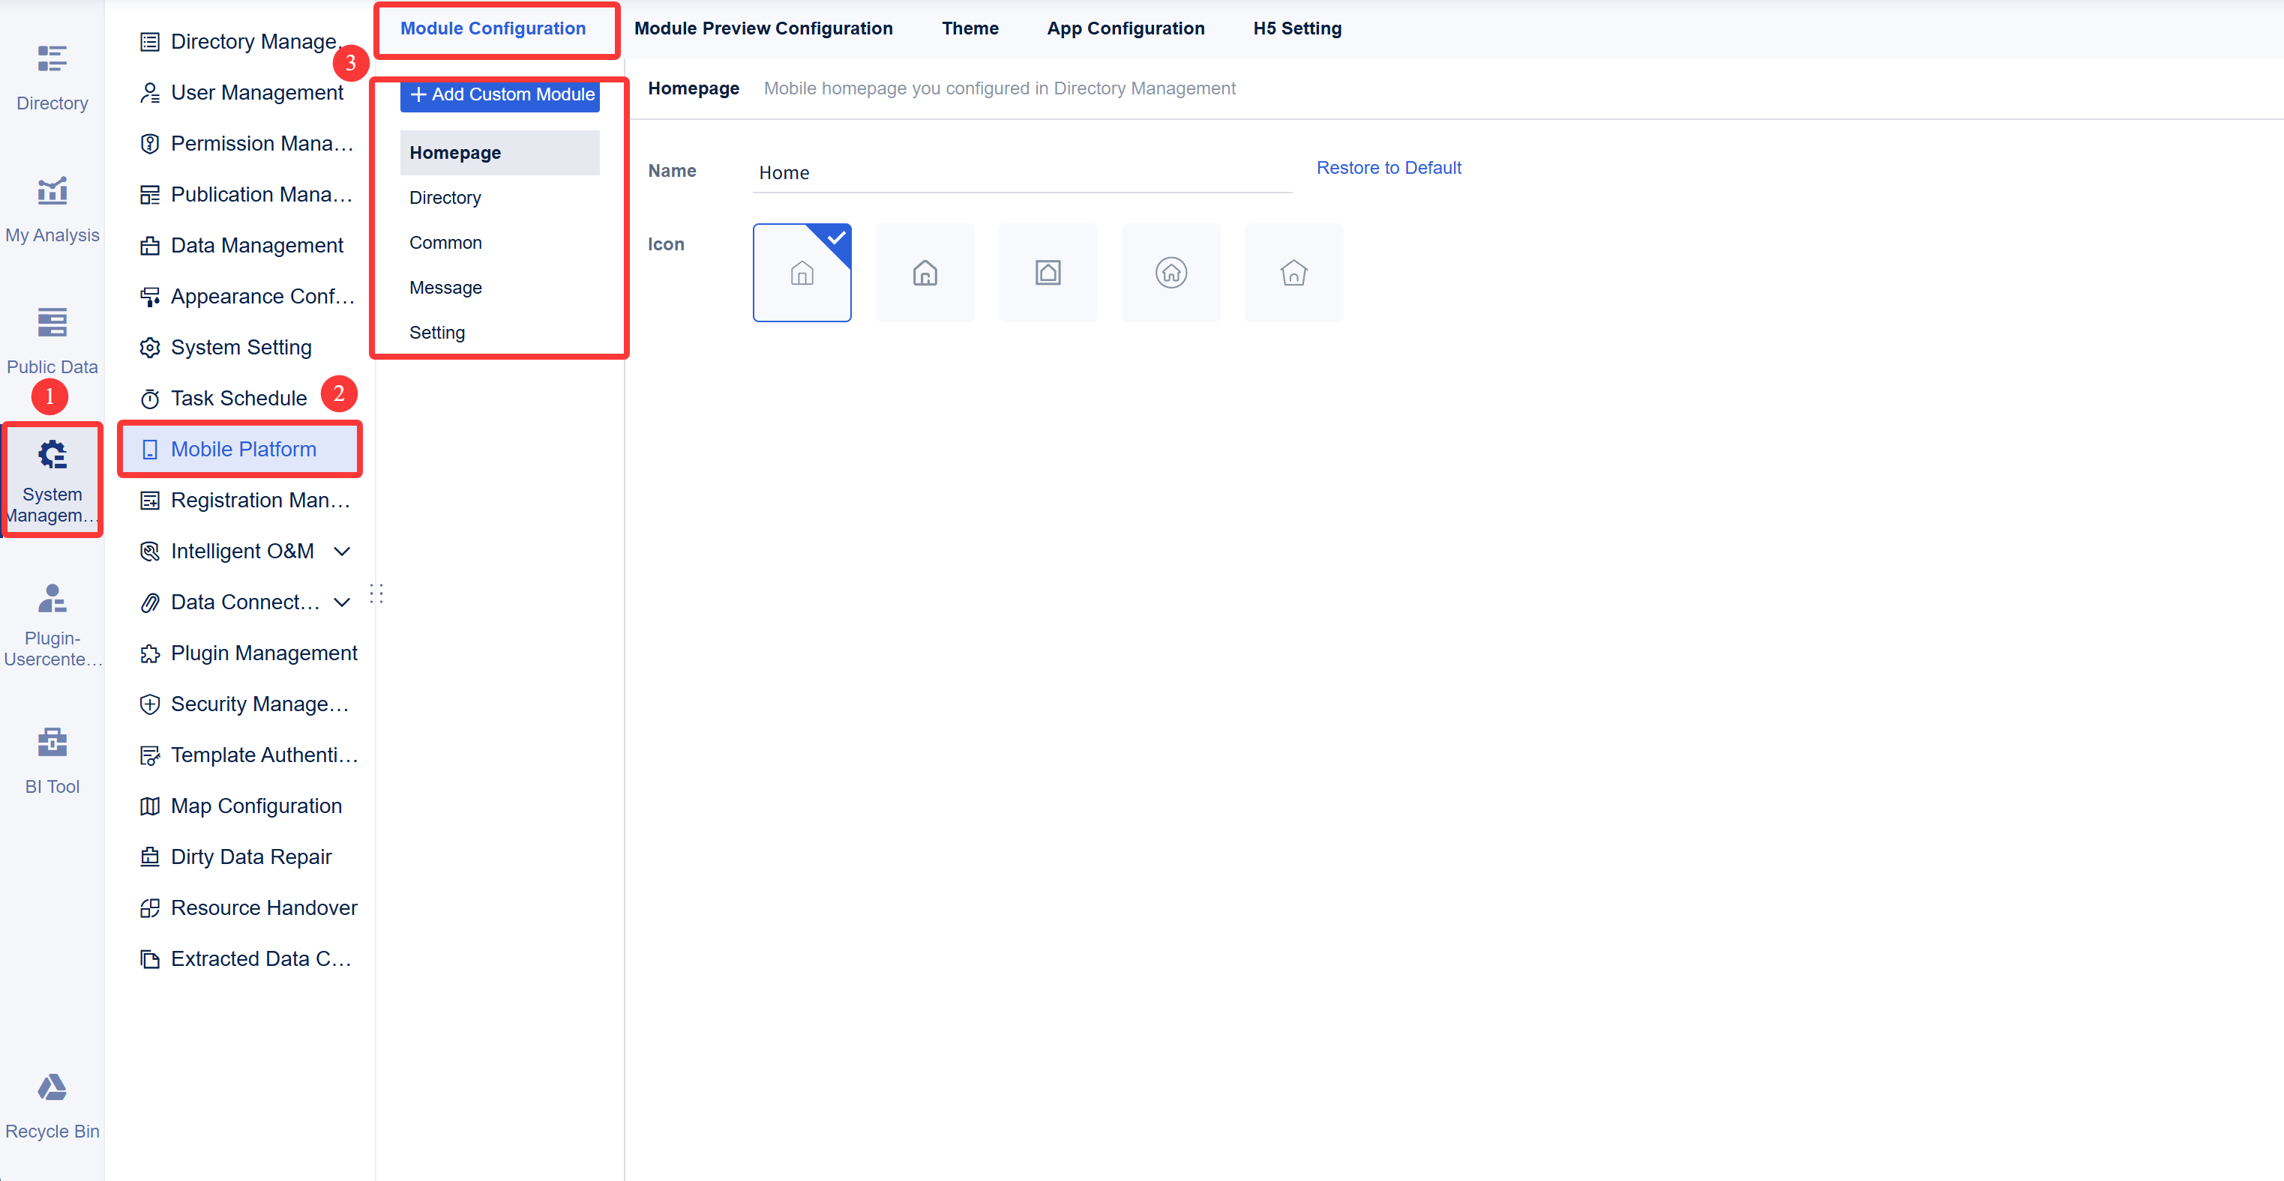Edit the homepage Name input field
This screenshot has height=1181, width=2284.
pos(1020,173)
